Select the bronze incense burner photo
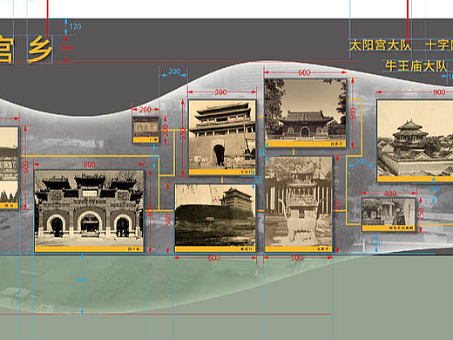Viewport: 453px width, 340px height. tap(299, 204)
